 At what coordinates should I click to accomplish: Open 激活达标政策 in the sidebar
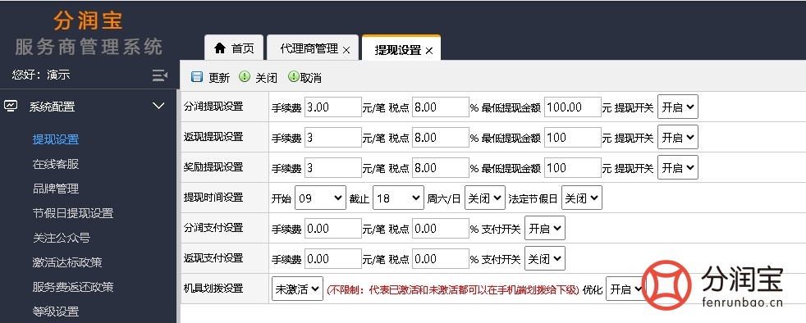[67, 262]
